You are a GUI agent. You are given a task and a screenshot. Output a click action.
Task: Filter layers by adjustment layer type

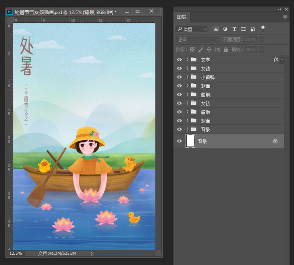225,29
